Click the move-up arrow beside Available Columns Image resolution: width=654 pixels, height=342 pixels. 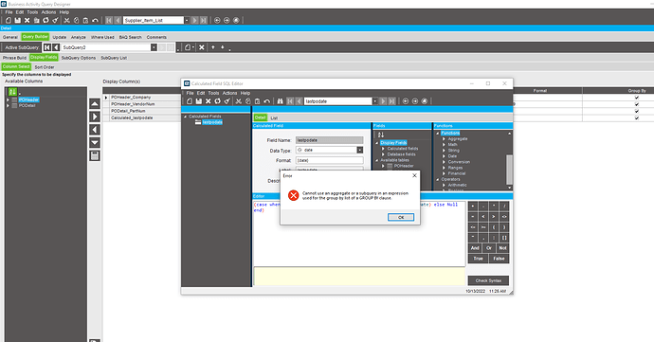click(95, 104)
